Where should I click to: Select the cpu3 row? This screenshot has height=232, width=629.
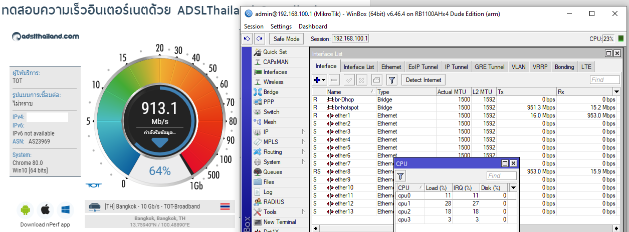(x=456, y=219)
